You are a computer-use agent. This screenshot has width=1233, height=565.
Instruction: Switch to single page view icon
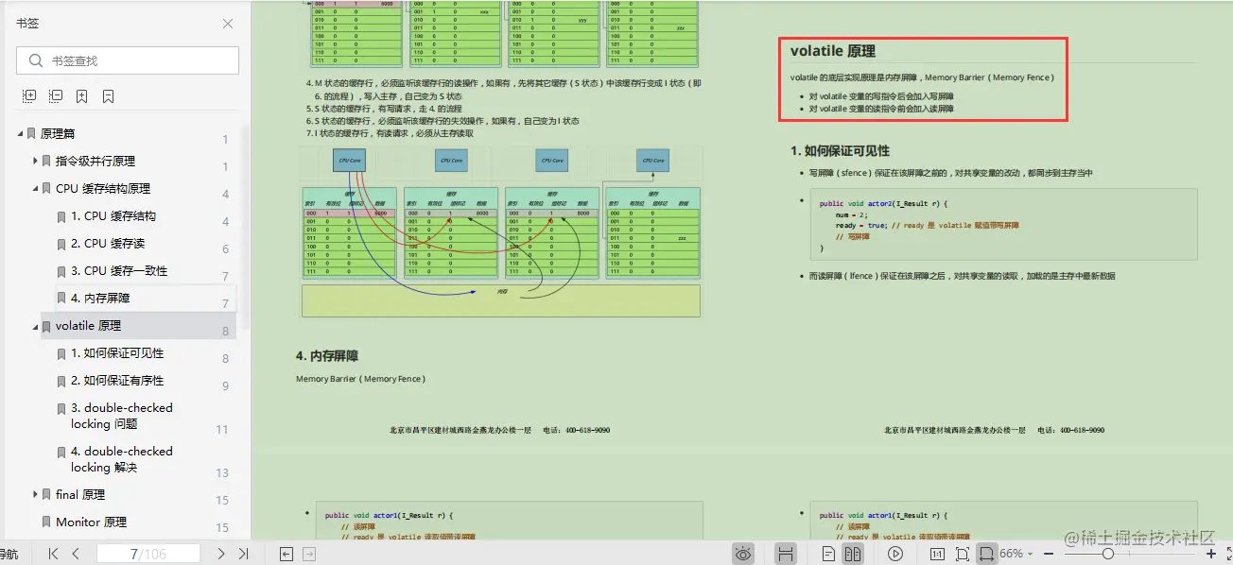pyautogui.click(x=829, y=553)
